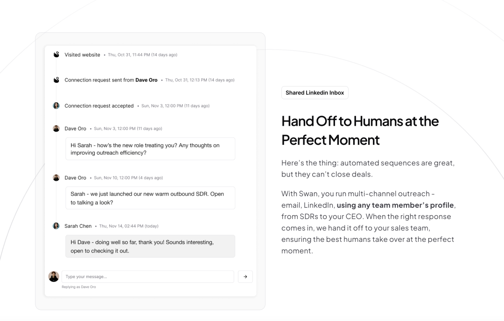Send message with the arrow button

245,277
